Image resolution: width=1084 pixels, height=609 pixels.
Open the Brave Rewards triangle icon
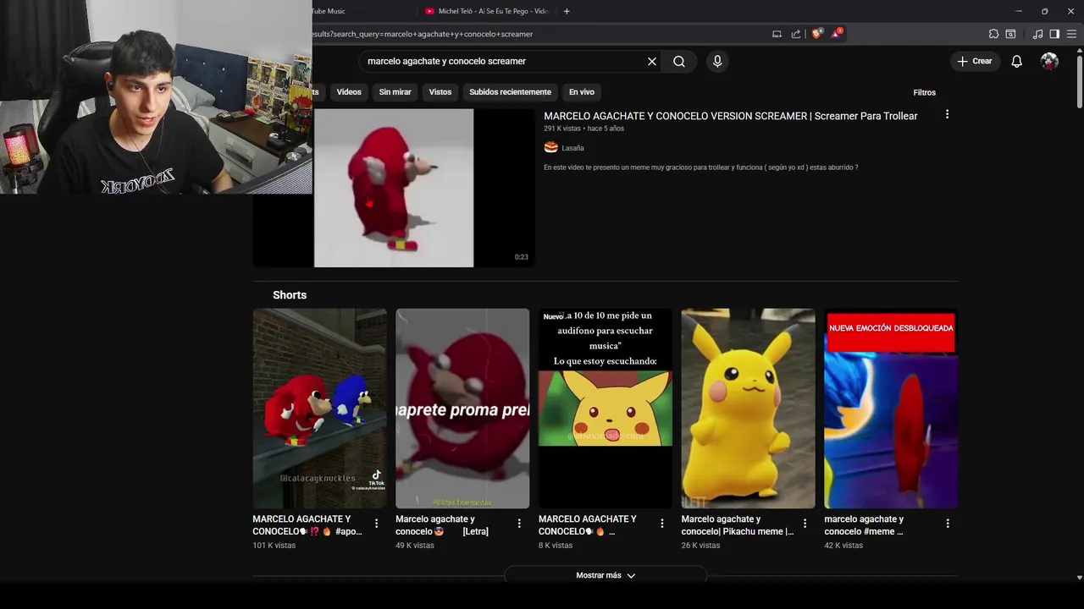pos(837,34)
